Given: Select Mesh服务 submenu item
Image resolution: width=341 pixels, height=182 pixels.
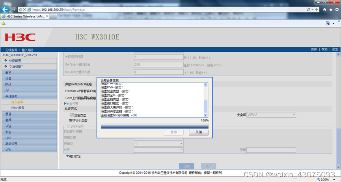Looking at the screenshot, I should 18,108.
